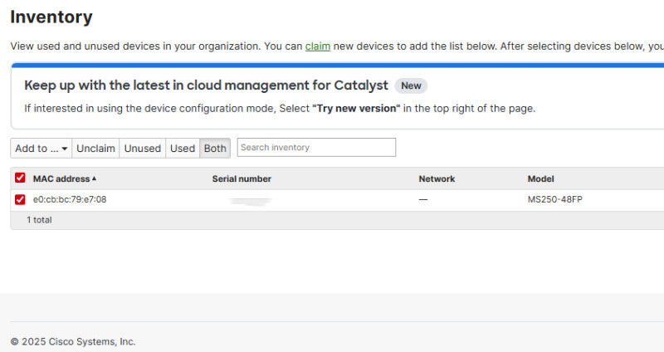The width and height of the screenshot is (664, 352).
Task: Sort by MAC address column
Action: 61,178
